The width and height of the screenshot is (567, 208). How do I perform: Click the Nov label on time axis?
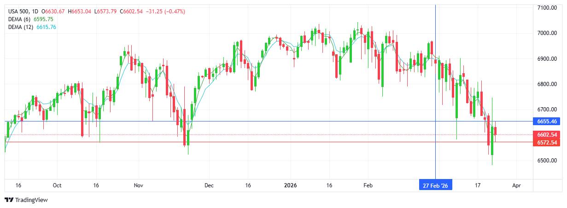139,185
